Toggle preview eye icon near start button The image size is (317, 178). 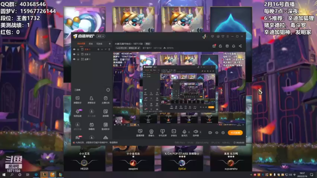[x=216, y=133]
